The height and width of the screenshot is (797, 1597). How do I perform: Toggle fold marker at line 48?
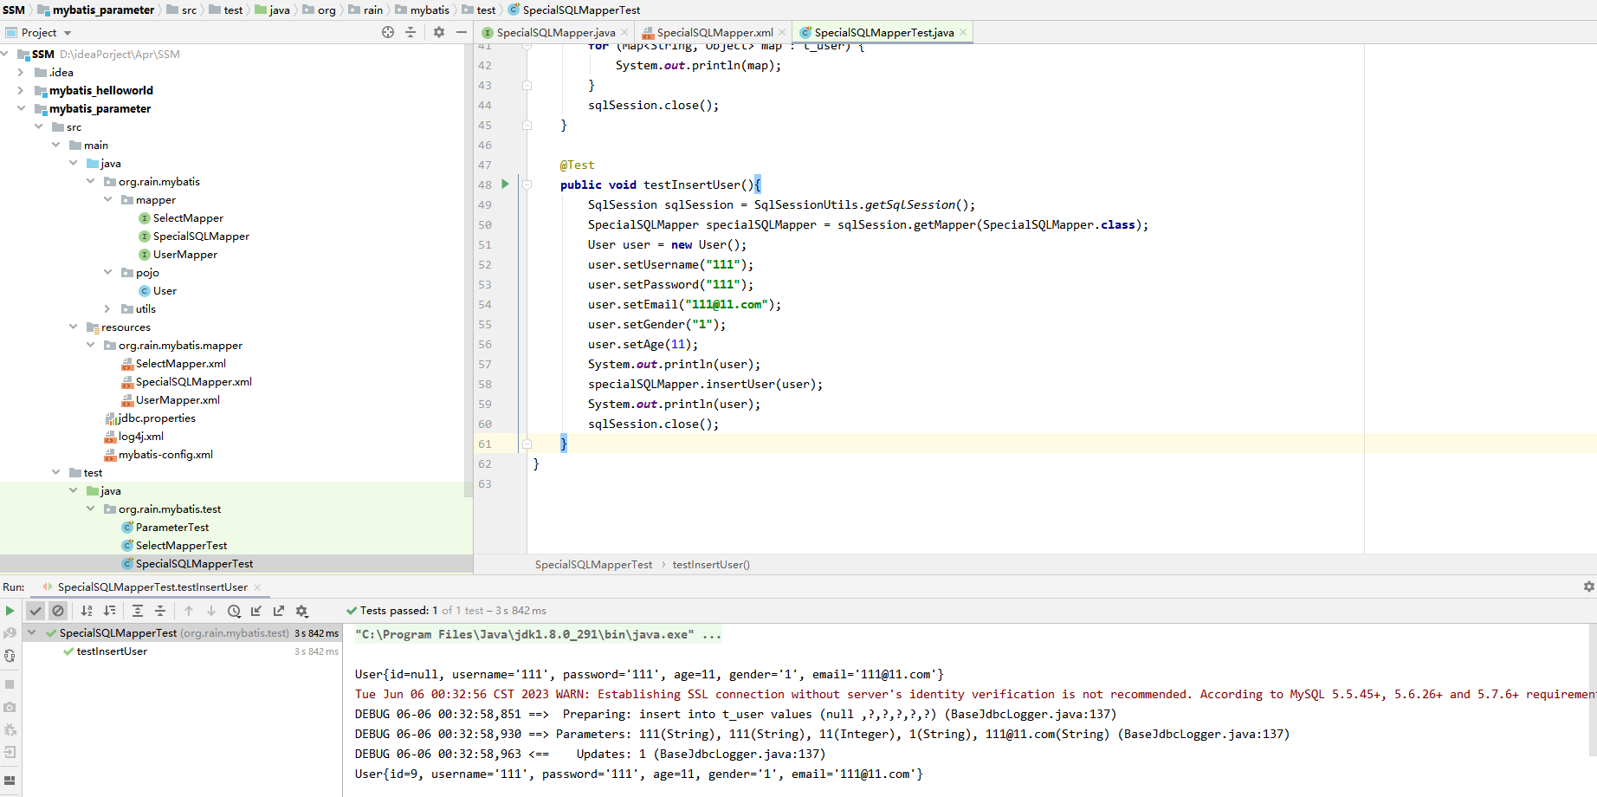click(x=527, y=185)
